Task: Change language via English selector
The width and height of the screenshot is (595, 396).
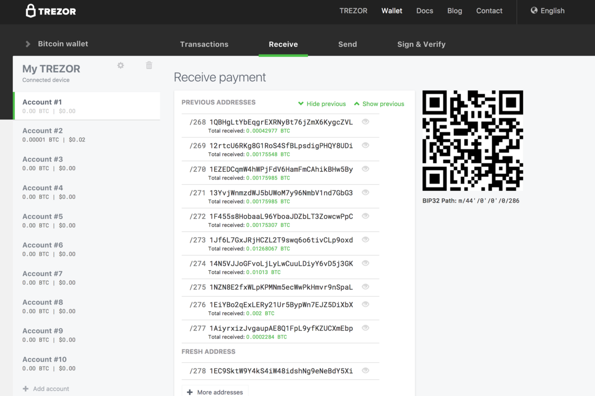Action: 547,11
